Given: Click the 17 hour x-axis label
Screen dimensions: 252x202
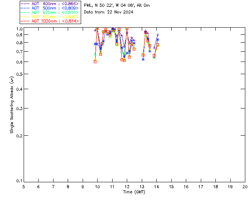Looking at the screenshot, I should click(x=201, y=187).
